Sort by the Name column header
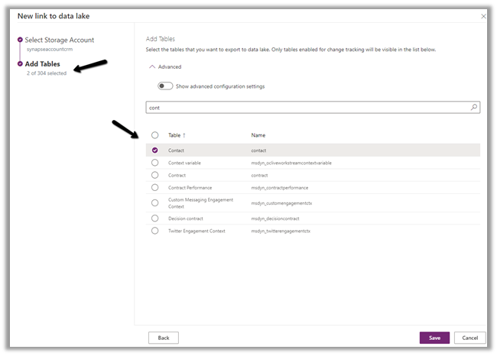 click(x=258, y=135)
